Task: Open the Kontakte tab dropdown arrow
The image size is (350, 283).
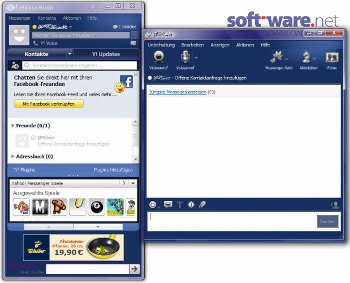Action: tap(70, 54)
